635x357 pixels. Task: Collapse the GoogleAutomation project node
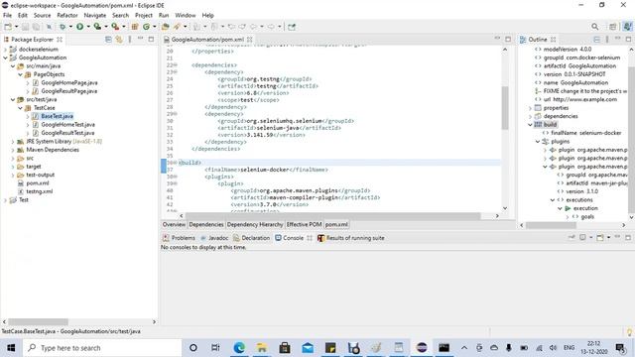point(5,58)
